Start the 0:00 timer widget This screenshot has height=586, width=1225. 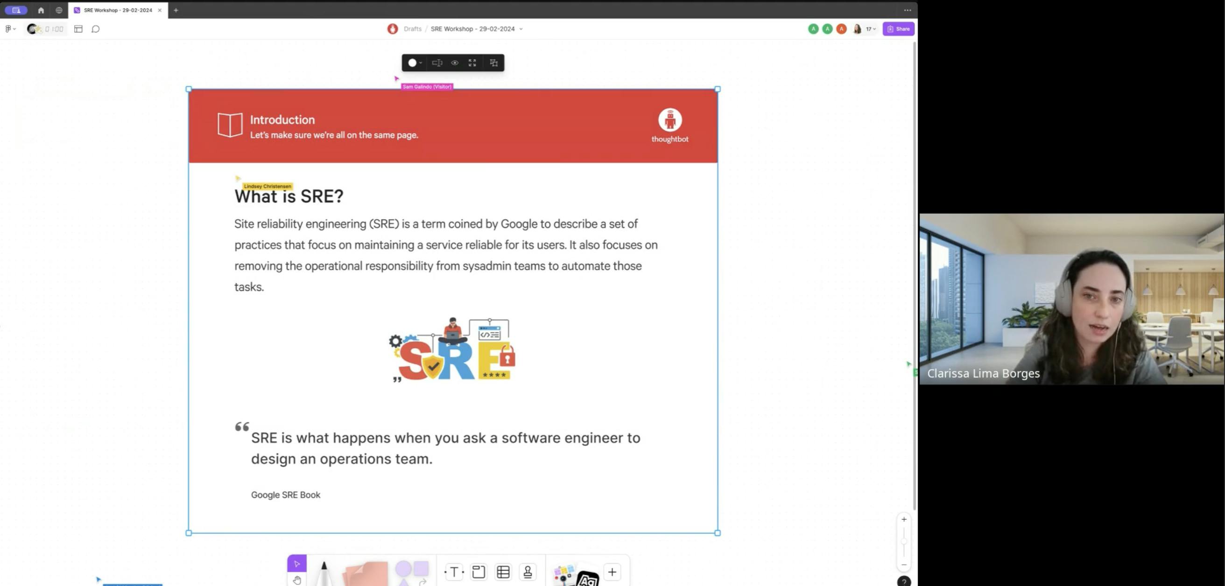[x=46, y=29]
